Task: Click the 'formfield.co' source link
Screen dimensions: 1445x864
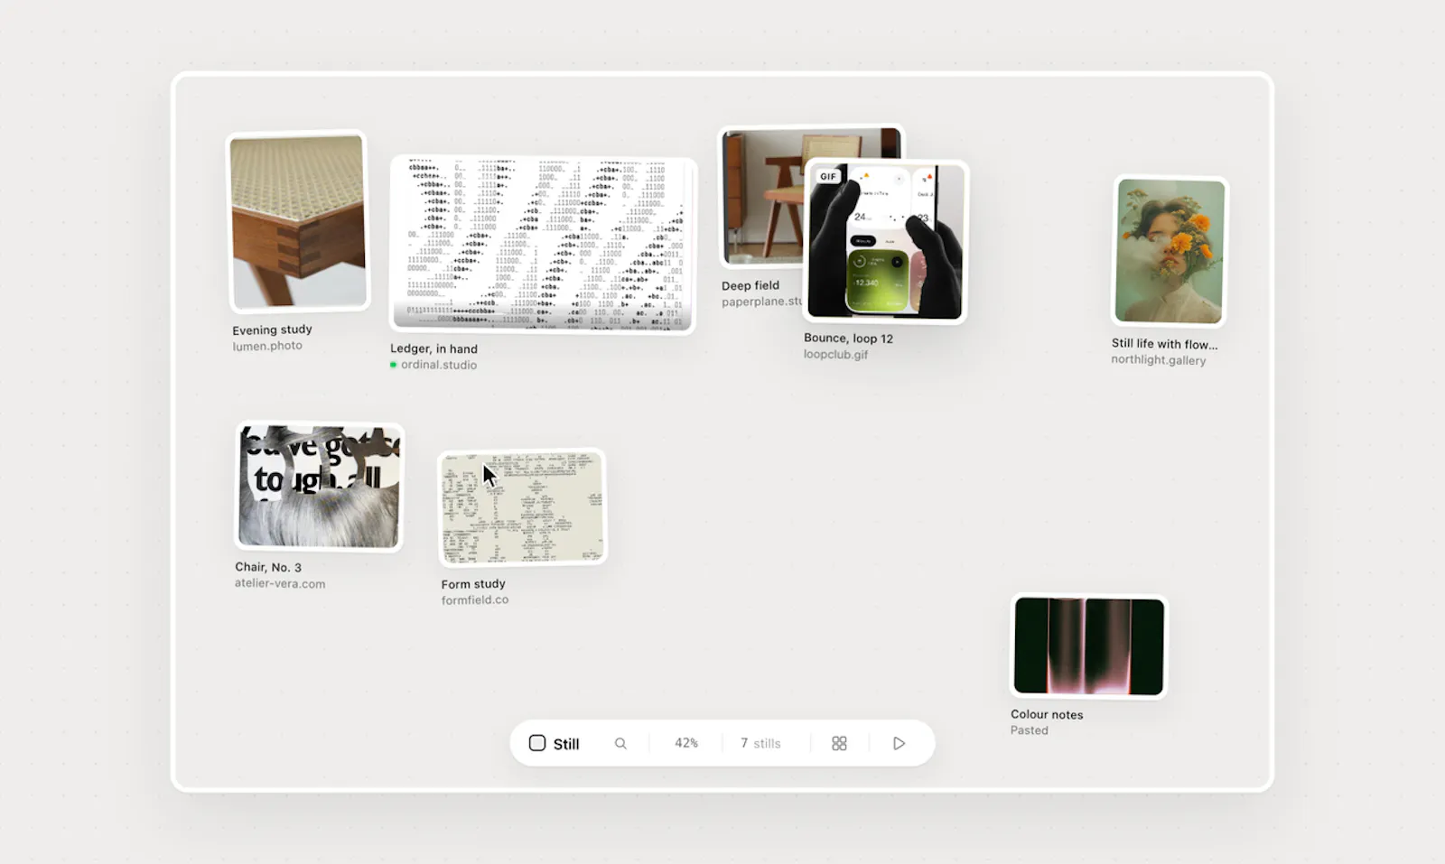Action: [475, 599]
